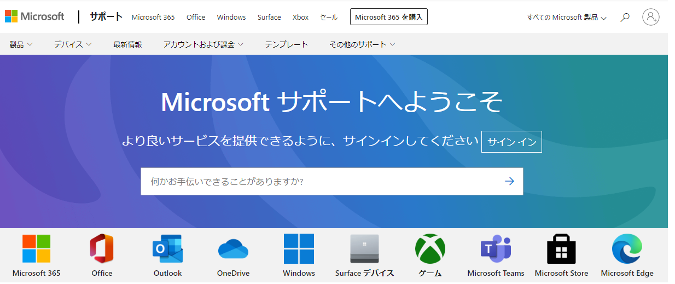Viewport: 675px width, 284px height.
Task: Expand the 製品 menu
Action: pyautogui.click(x=21, y=44)
